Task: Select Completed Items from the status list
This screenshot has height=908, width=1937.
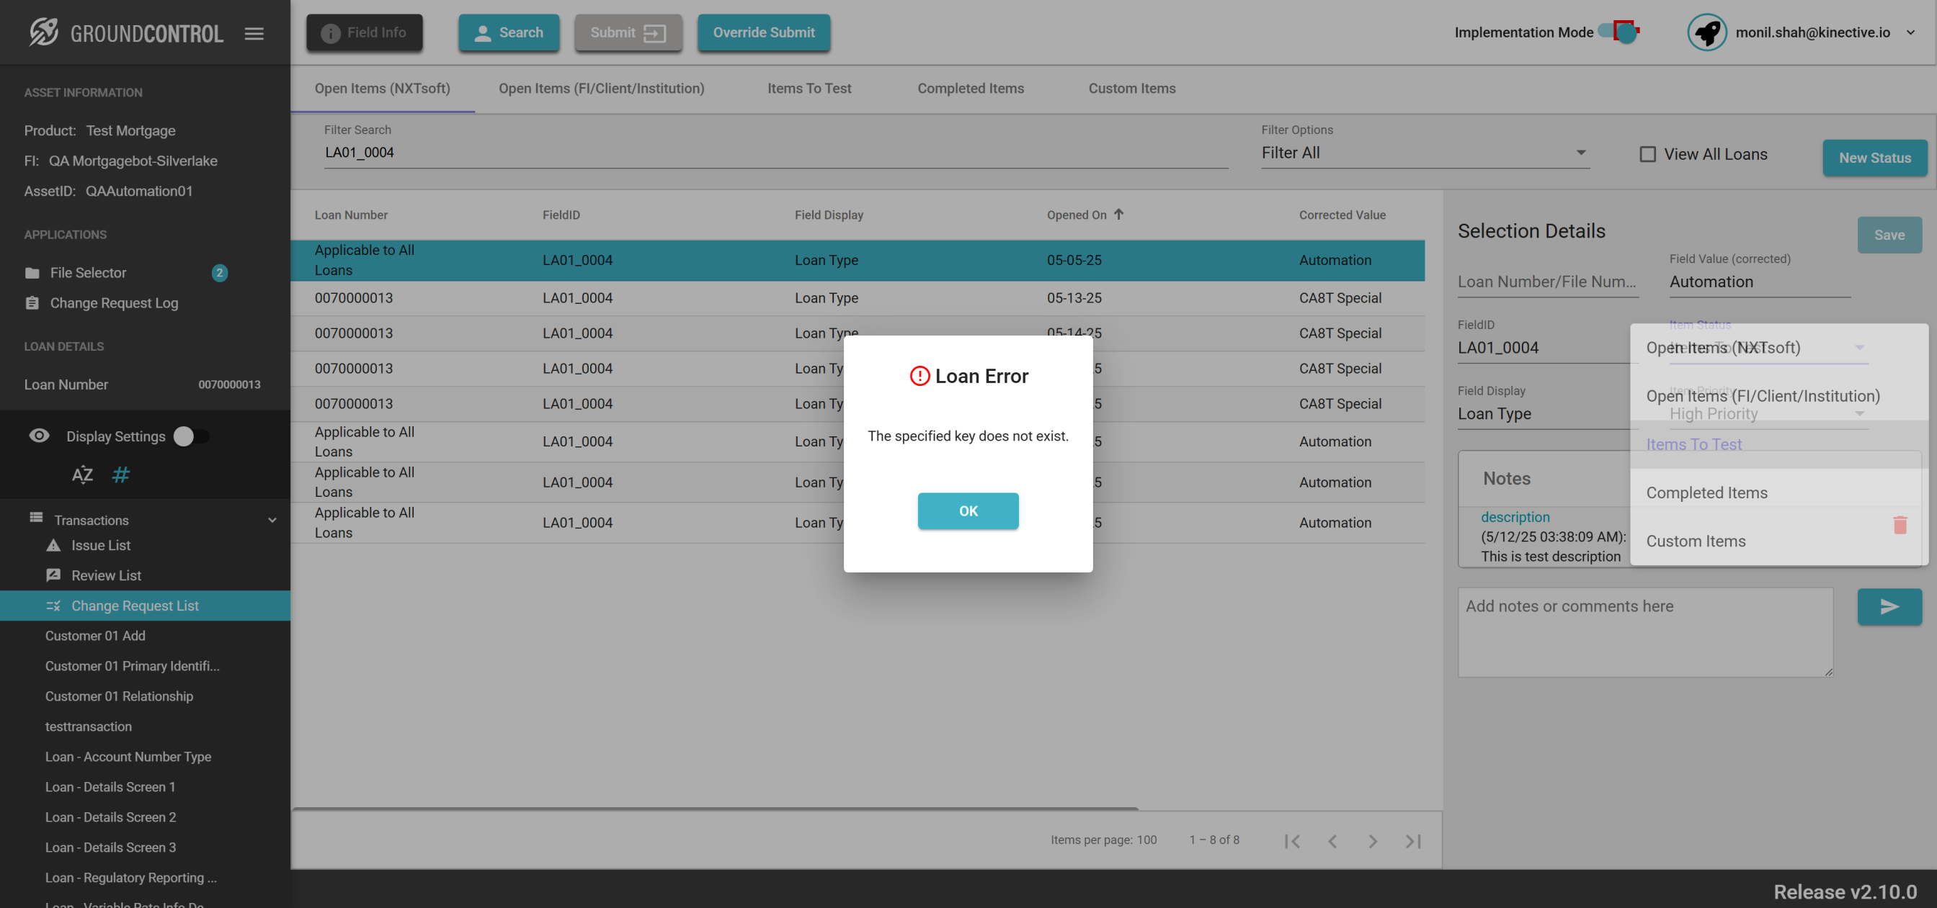Action: [x=1706, y=493]
